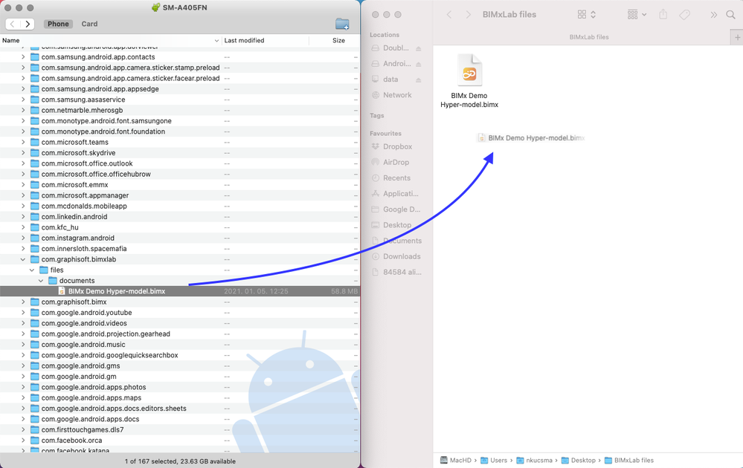Click MacHD in the Finder path bar
This screenshot has height=468, width=743.
[x=455, y=460]
